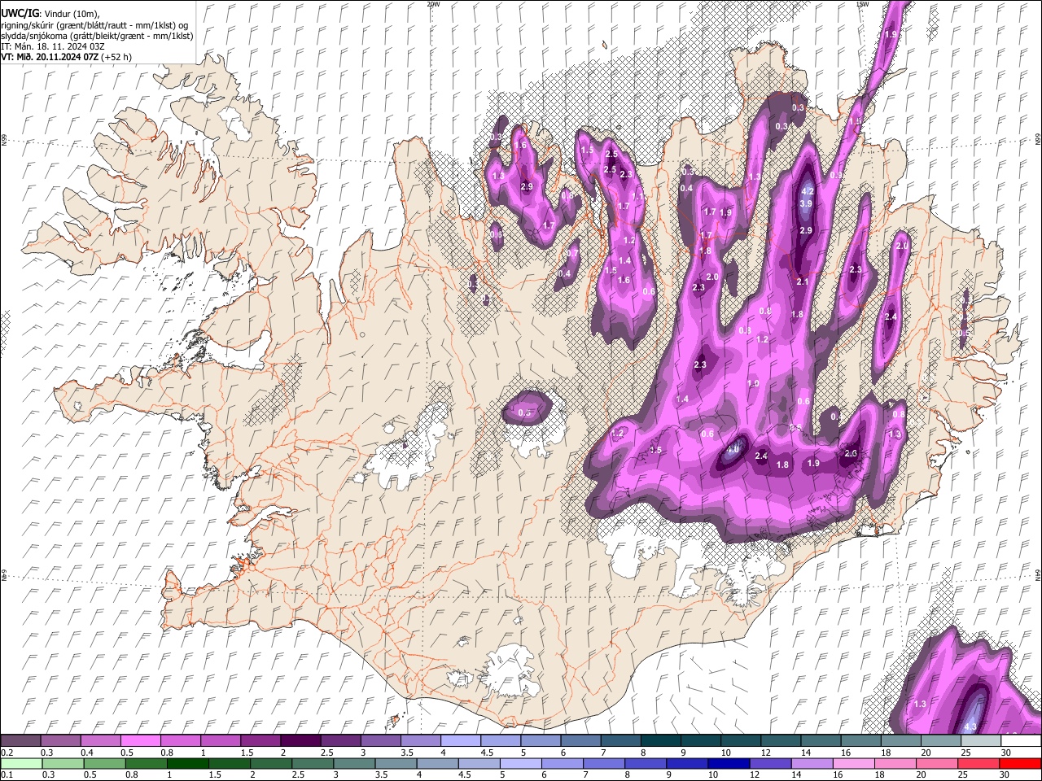Screen dimensions: 1042x781
Task: Click the white swatch labeled 30 in upper legend
Action: tap(1021, 741)
